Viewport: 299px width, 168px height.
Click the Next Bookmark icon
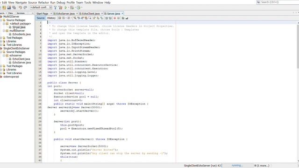pyautogui.click(x=98, y=18)
